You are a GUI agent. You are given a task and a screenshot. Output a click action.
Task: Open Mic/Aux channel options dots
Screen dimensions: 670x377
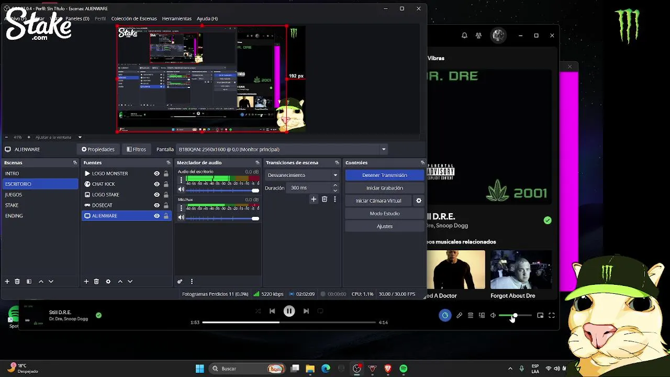point(181,208)
